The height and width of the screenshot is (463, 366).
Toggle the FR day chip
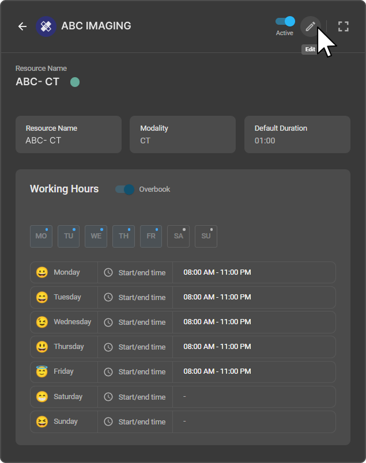coord(151,236)
